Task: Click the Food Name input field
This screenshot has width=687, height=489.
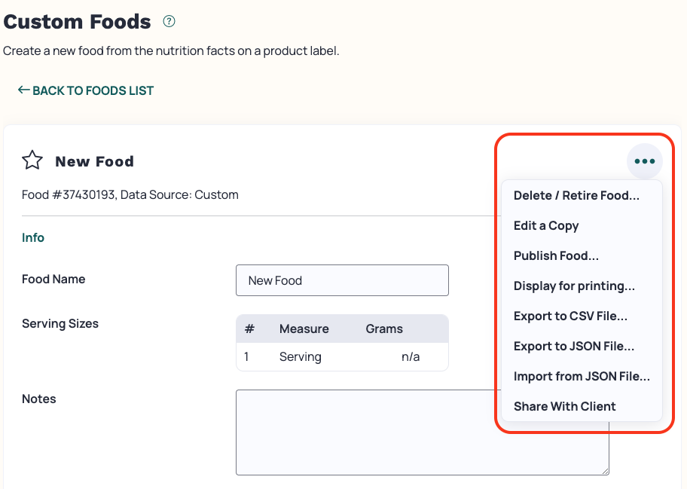Action: click(x=342, y=280)
